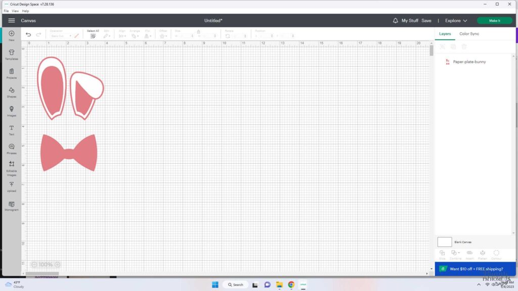This screenshot has width=518, height=291.
Task: Click Save in the header
Action: point(426,20)
